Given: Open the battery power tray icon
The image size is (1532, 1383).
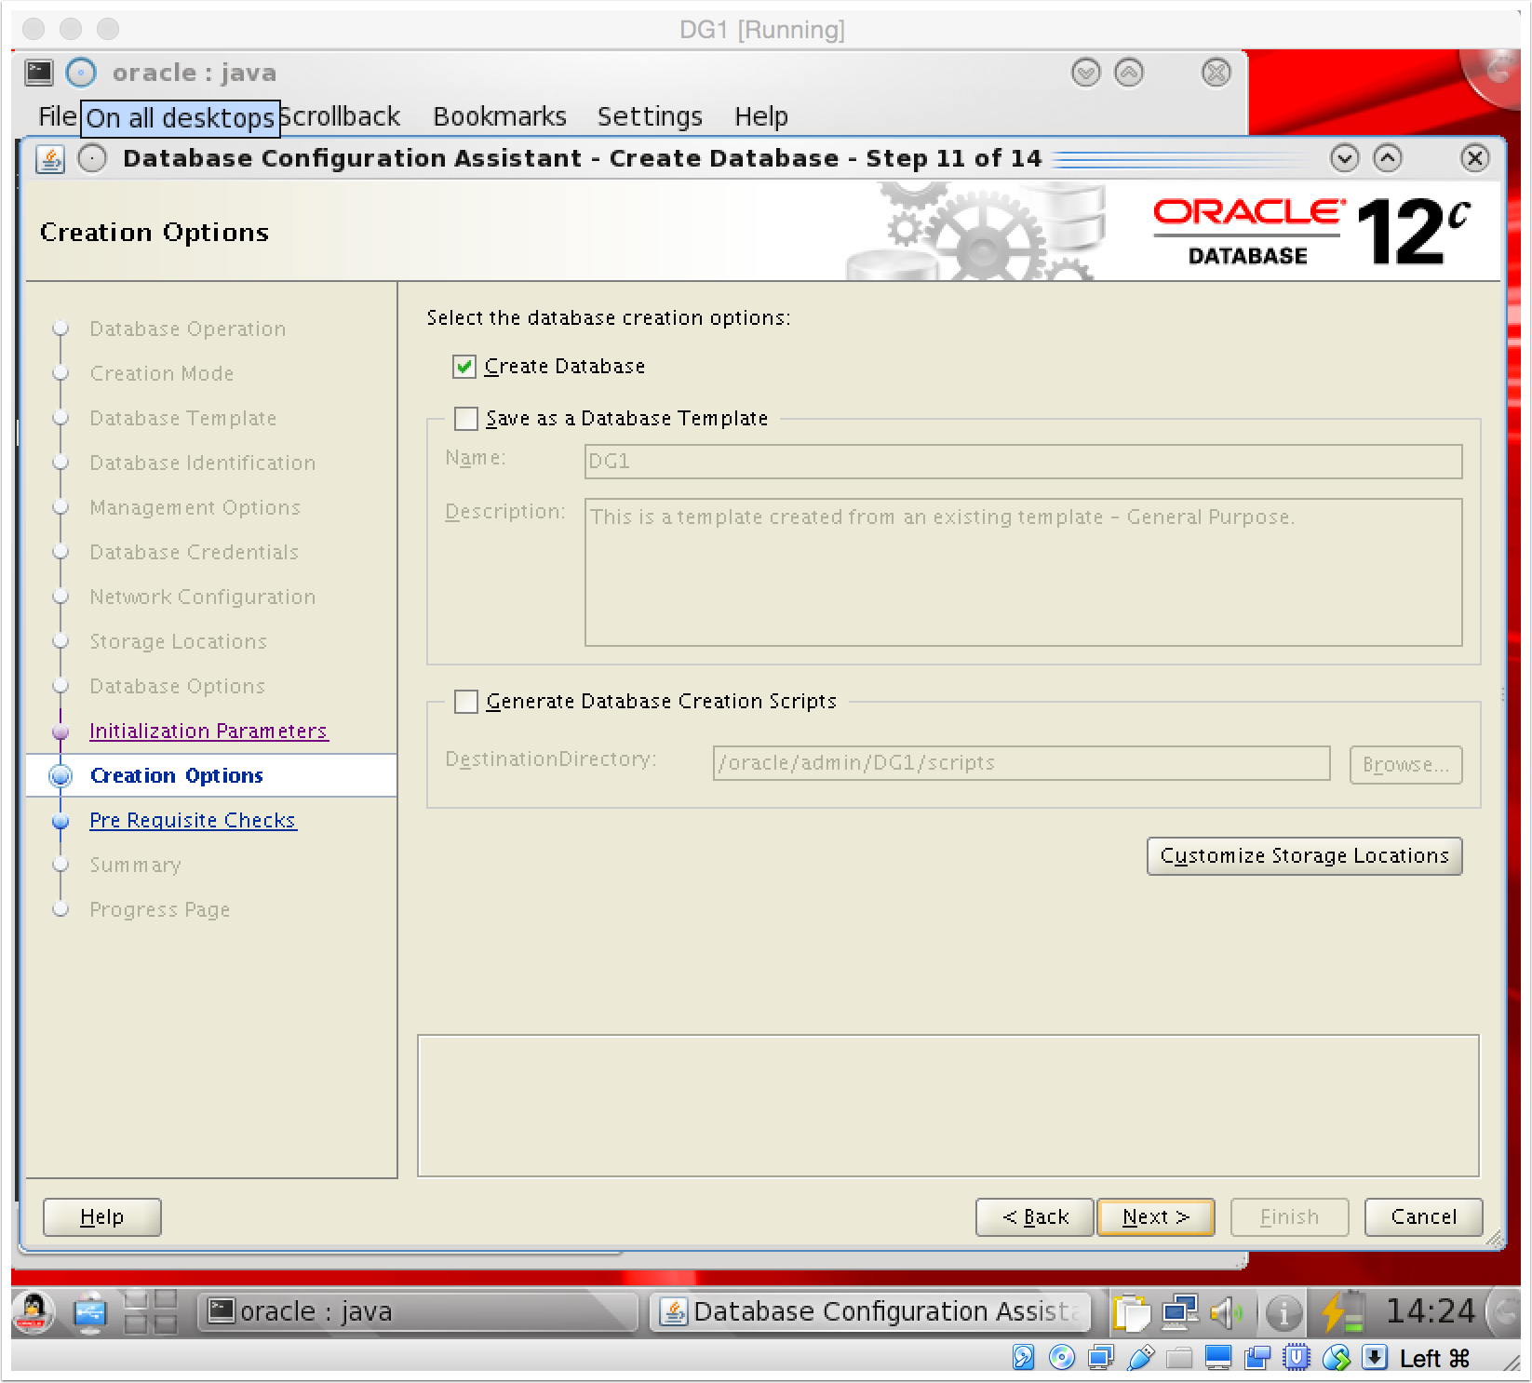Looking at the screenshot, I should (x=1341, y=1312).
